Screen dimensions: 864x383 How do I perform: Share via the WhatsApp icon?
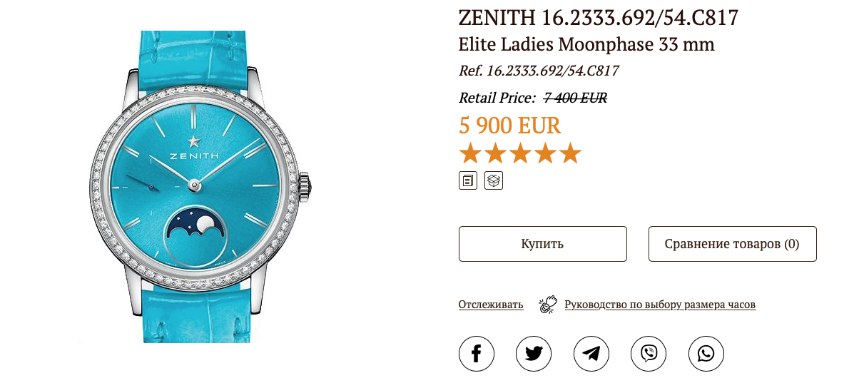tap(706, 354)
